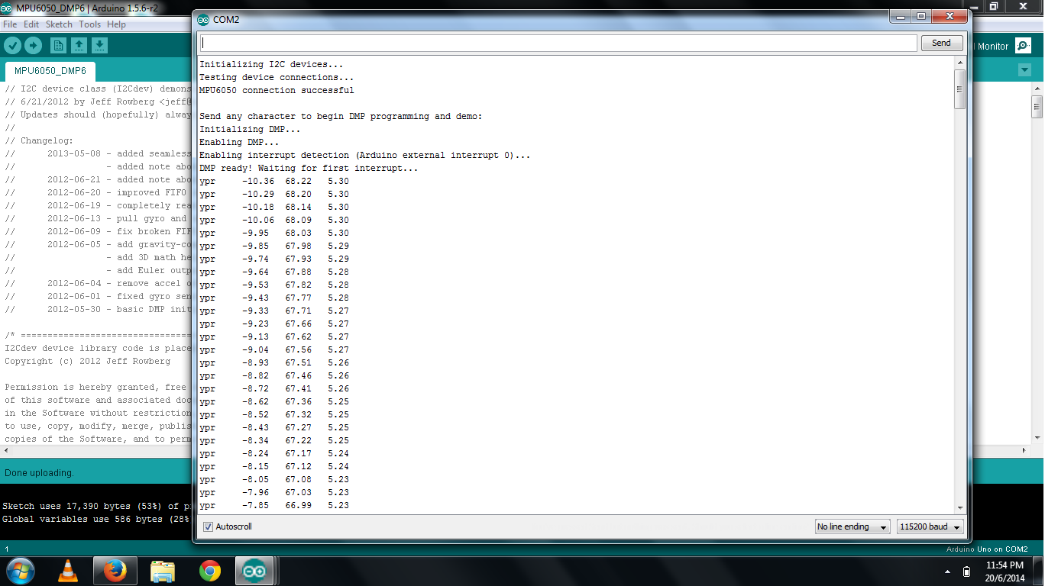Screen dimensions: 1045x586
Task: Focus the serial input text field
Action: tap(558, 43)
